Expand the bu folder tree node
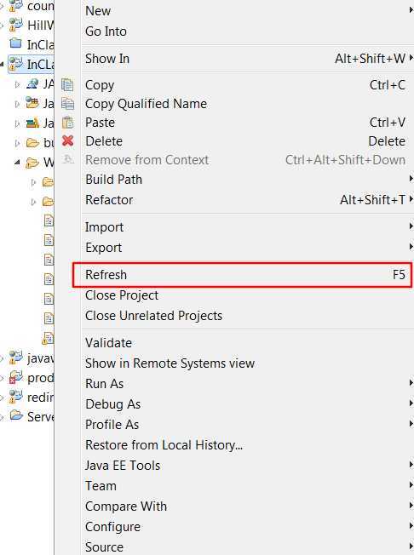The image size is (414, 555). pos(17,143)
